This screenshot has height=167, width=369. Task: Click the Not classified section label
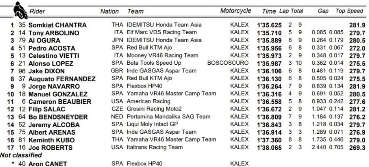pos(21,155)
